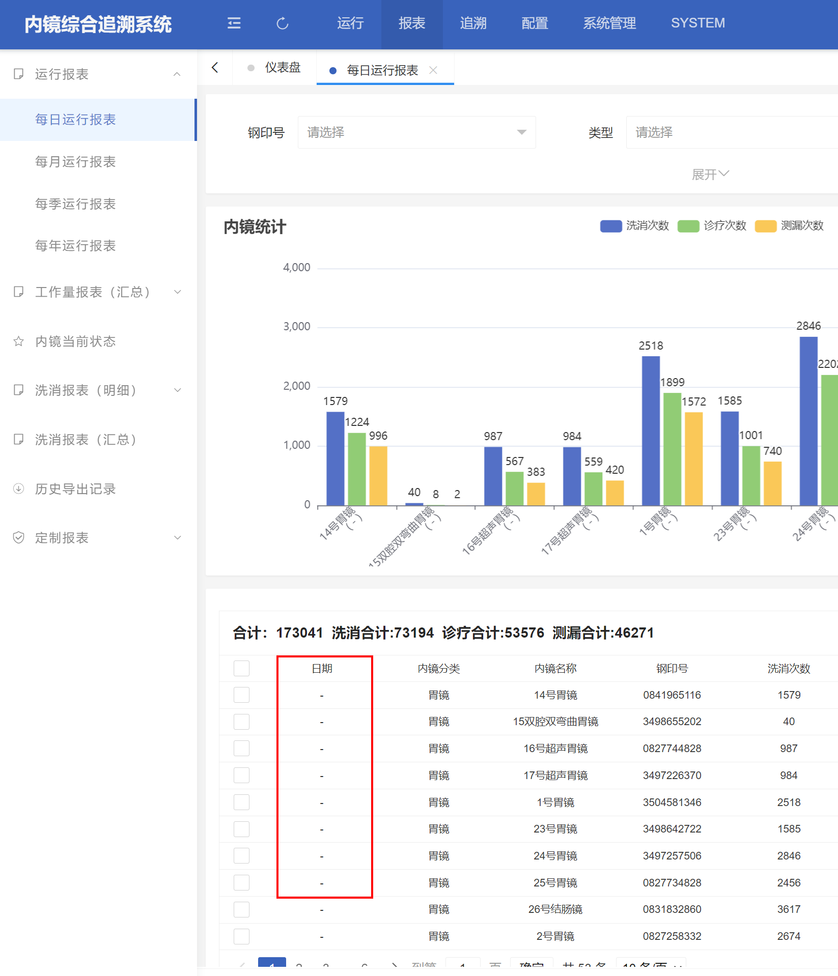Collapse the sidebar with the menu icon

234,23
